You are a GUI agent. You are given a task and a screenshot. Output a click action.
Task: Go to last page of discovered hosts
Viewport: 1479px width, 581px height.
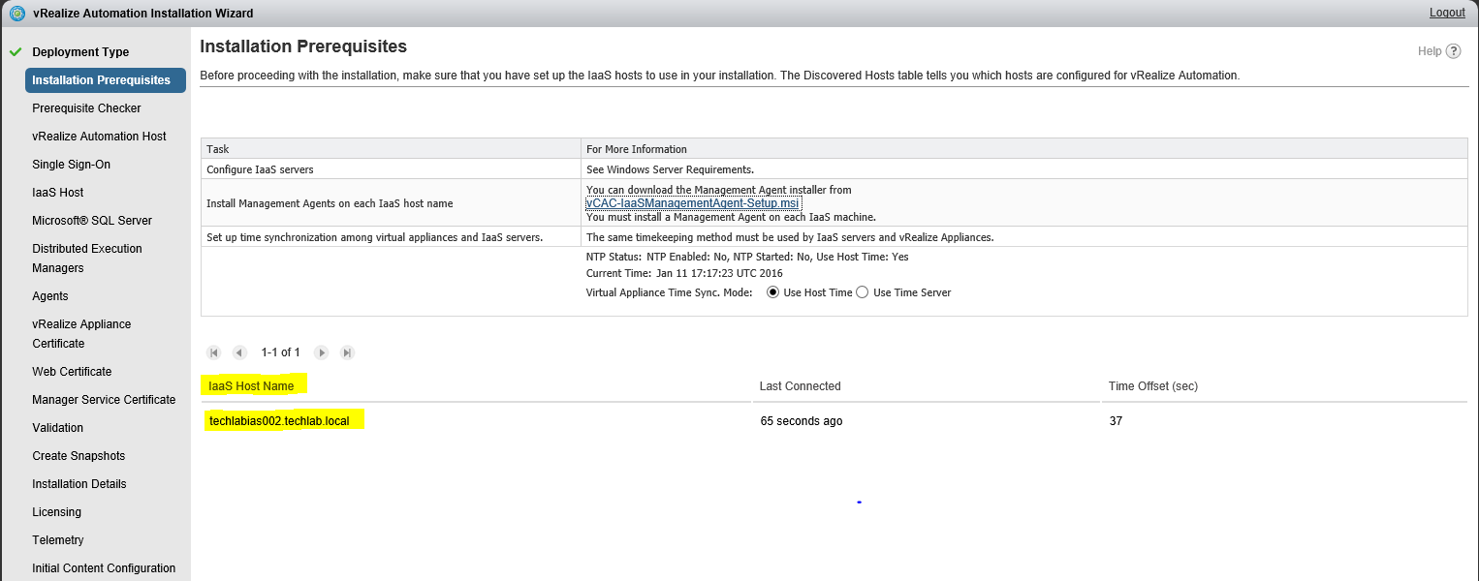pos(347,352)
